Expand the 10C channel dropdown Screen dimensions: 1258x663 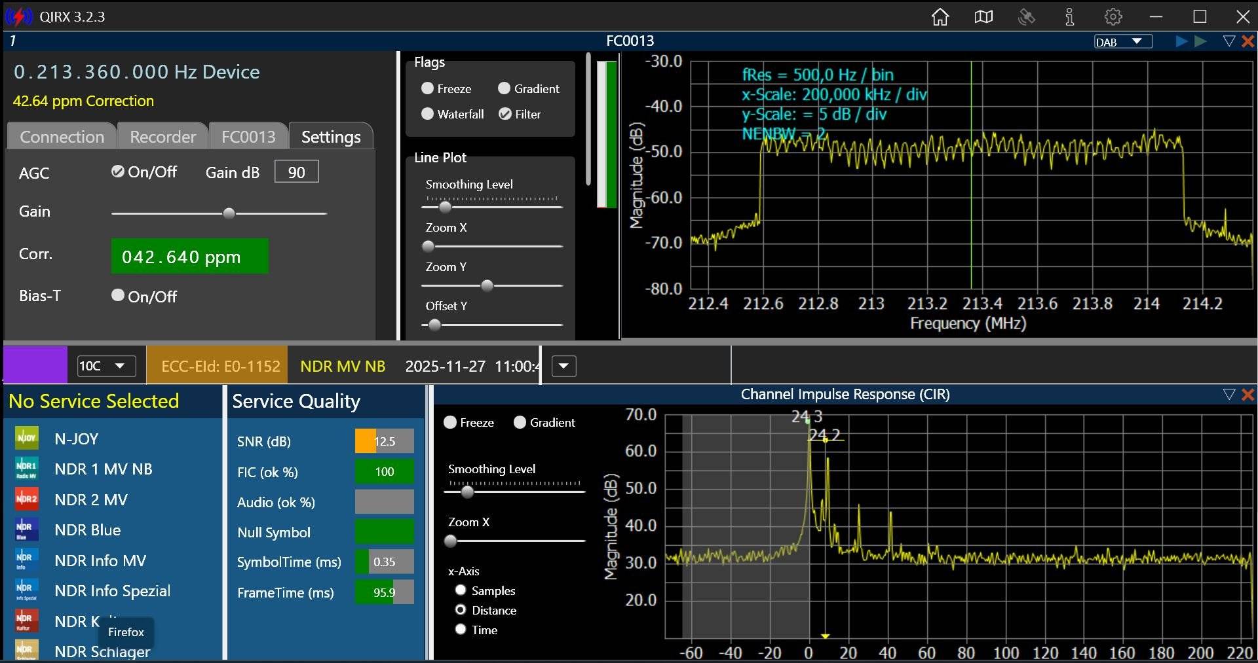click(x=106, y=366)
